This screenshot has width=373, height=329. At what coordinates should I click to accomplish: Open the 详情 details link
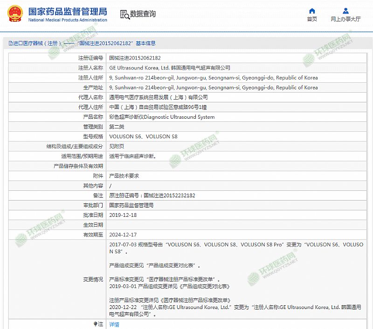click(114, 324)
